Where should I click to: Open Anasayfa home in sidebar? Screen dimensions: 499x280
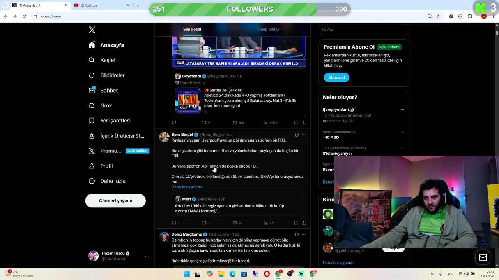pyautogui.click(x=106, y=45)
